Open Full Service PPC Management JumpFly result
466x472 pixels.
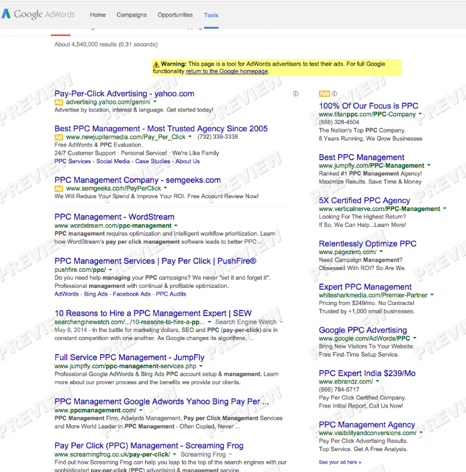(x=129, y=357)
